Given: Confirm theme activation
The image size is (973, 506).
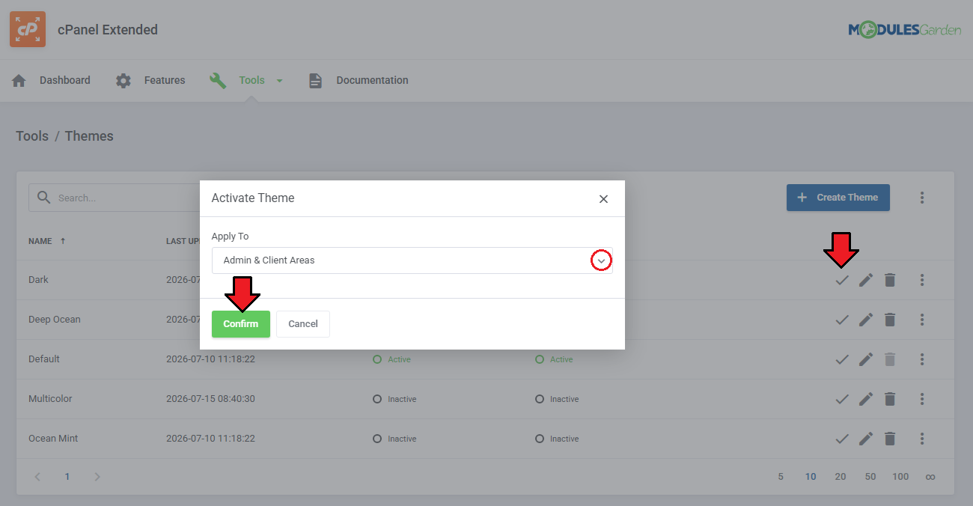Looking at the screenshot, I should click(240, 324).
